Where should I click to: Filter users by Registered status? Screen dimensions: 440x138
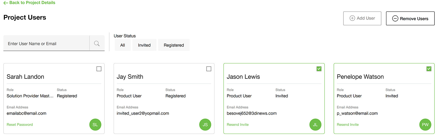point(174,45)
